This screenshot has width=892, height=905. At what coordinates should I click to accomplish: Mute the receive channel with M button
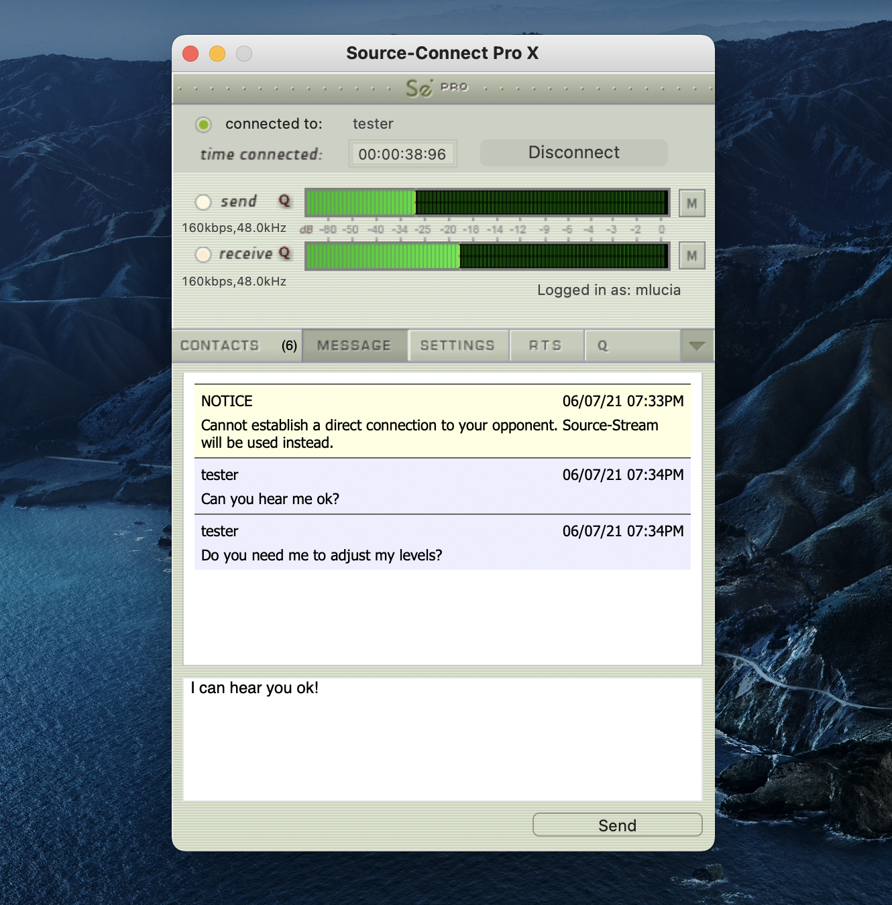pyautogui.click(x=691, y=255)
